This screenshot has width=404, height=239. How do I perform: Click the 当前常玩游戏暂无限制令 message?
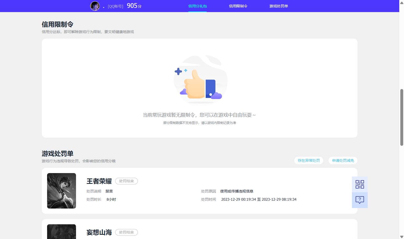click(199, 115)
